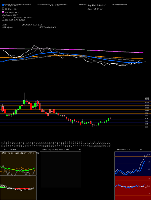The width and height of the screenshot is (151, 200).
Task: Click the blue 20 Day legend swatch
Action: (x=3, y=5)
